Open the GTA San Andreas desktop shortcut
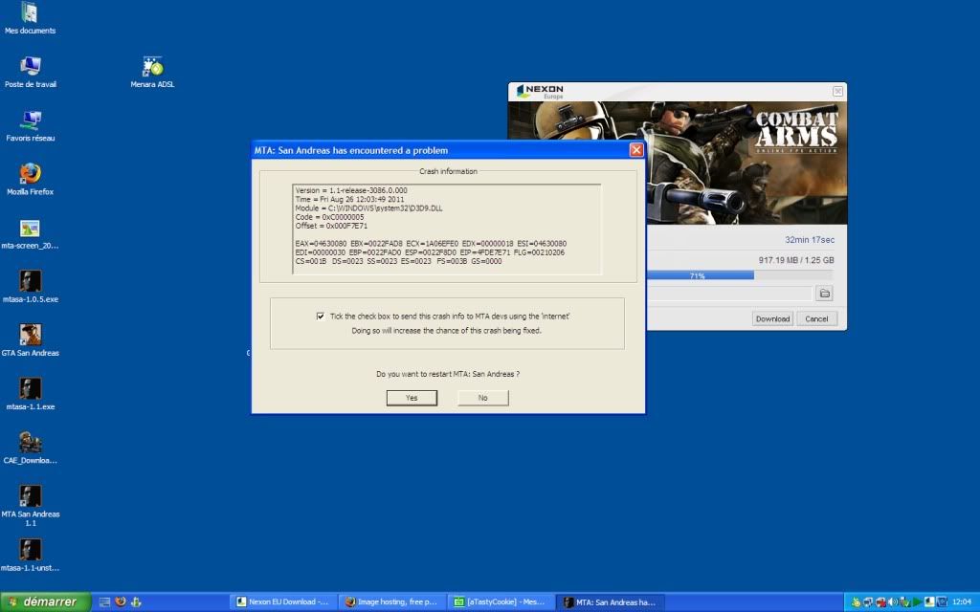The image size is (980, 612). click(30, 336)
